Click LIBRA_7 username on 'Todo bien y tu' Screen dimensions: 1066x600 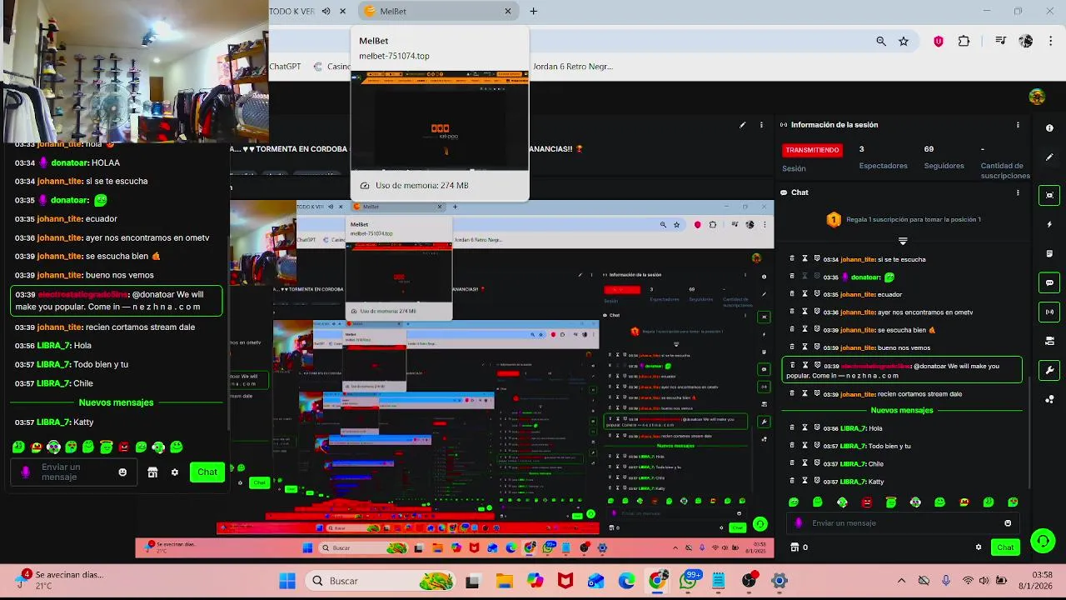[53, 364]
